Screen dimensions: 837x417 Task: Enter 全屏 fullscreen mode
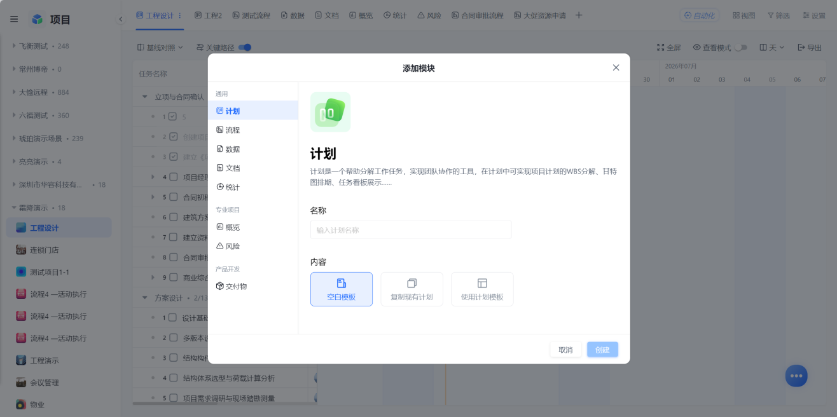(x=669, y=47)
